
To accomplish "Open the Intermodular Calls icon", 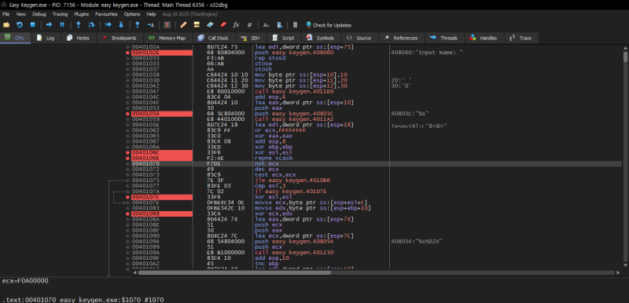I will pos(279,25).
